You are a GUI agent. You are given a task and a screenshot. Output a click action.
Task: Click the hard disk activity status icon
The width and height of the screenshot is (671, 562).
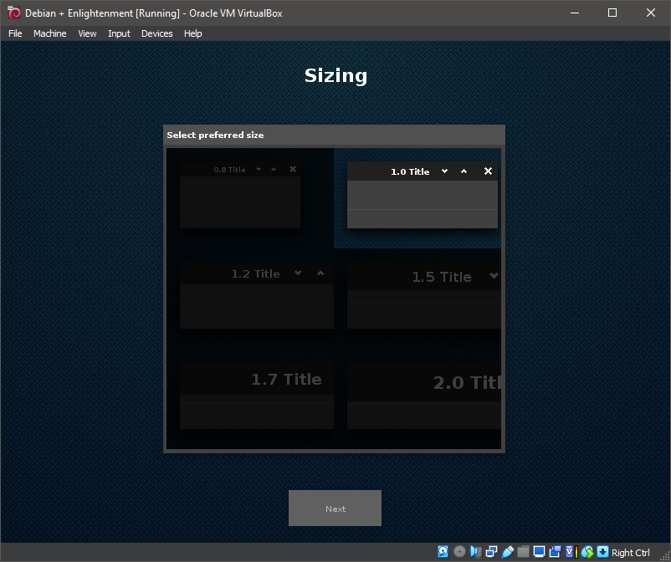click(443, 552)
